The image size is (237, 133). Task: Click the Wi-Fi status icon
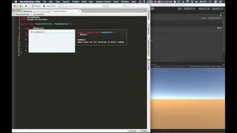pos(187,1)
